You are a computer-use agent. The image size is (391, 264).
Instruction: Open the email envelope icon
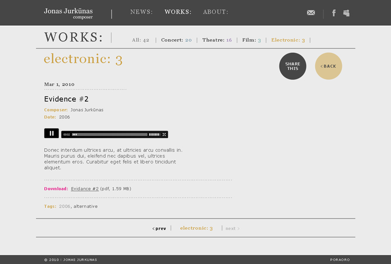[x=311, y=13]
